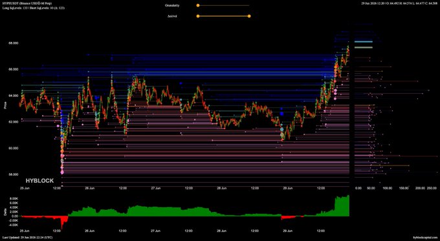
Task: Click the 58.000 price axis label
Action: coord(14,174)
